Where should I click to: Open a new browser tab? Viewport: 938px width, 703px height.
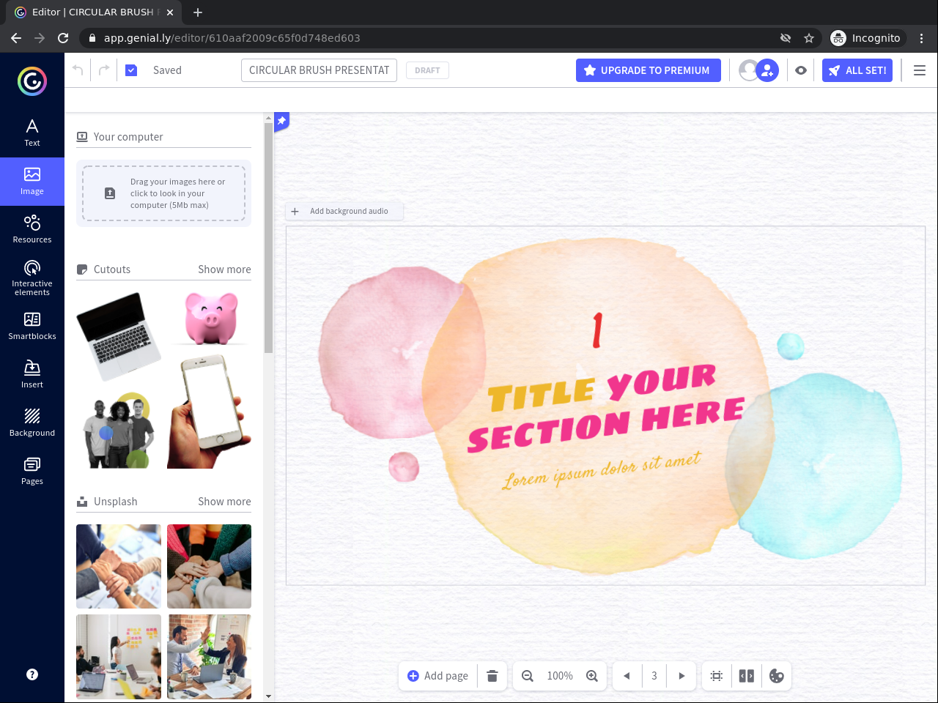(x=198, y=12)
